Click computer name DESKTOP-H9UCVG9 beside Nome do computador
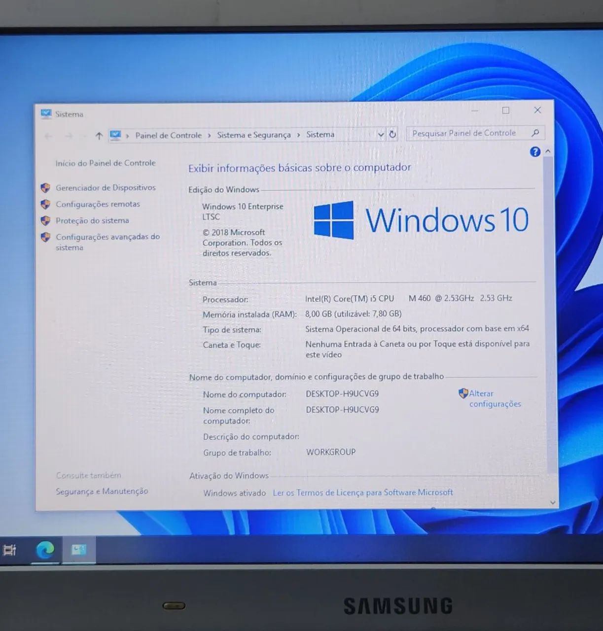The width and height of the screenshot is (603, 631). [342, 393]
